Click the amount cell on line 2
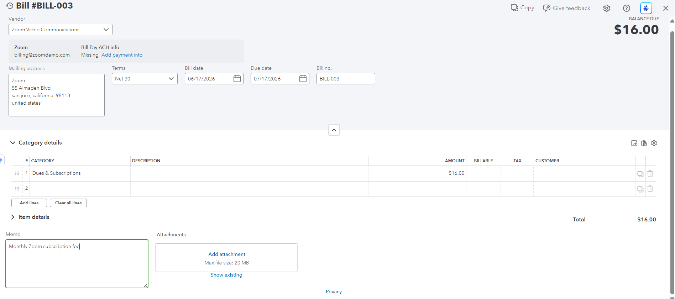The image size is (675, 299). click(x=417, y=189)
